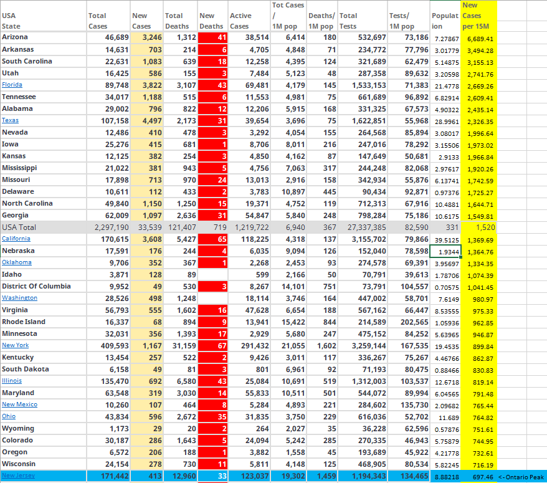Open the Ohio state link

[x=9, y=416]
